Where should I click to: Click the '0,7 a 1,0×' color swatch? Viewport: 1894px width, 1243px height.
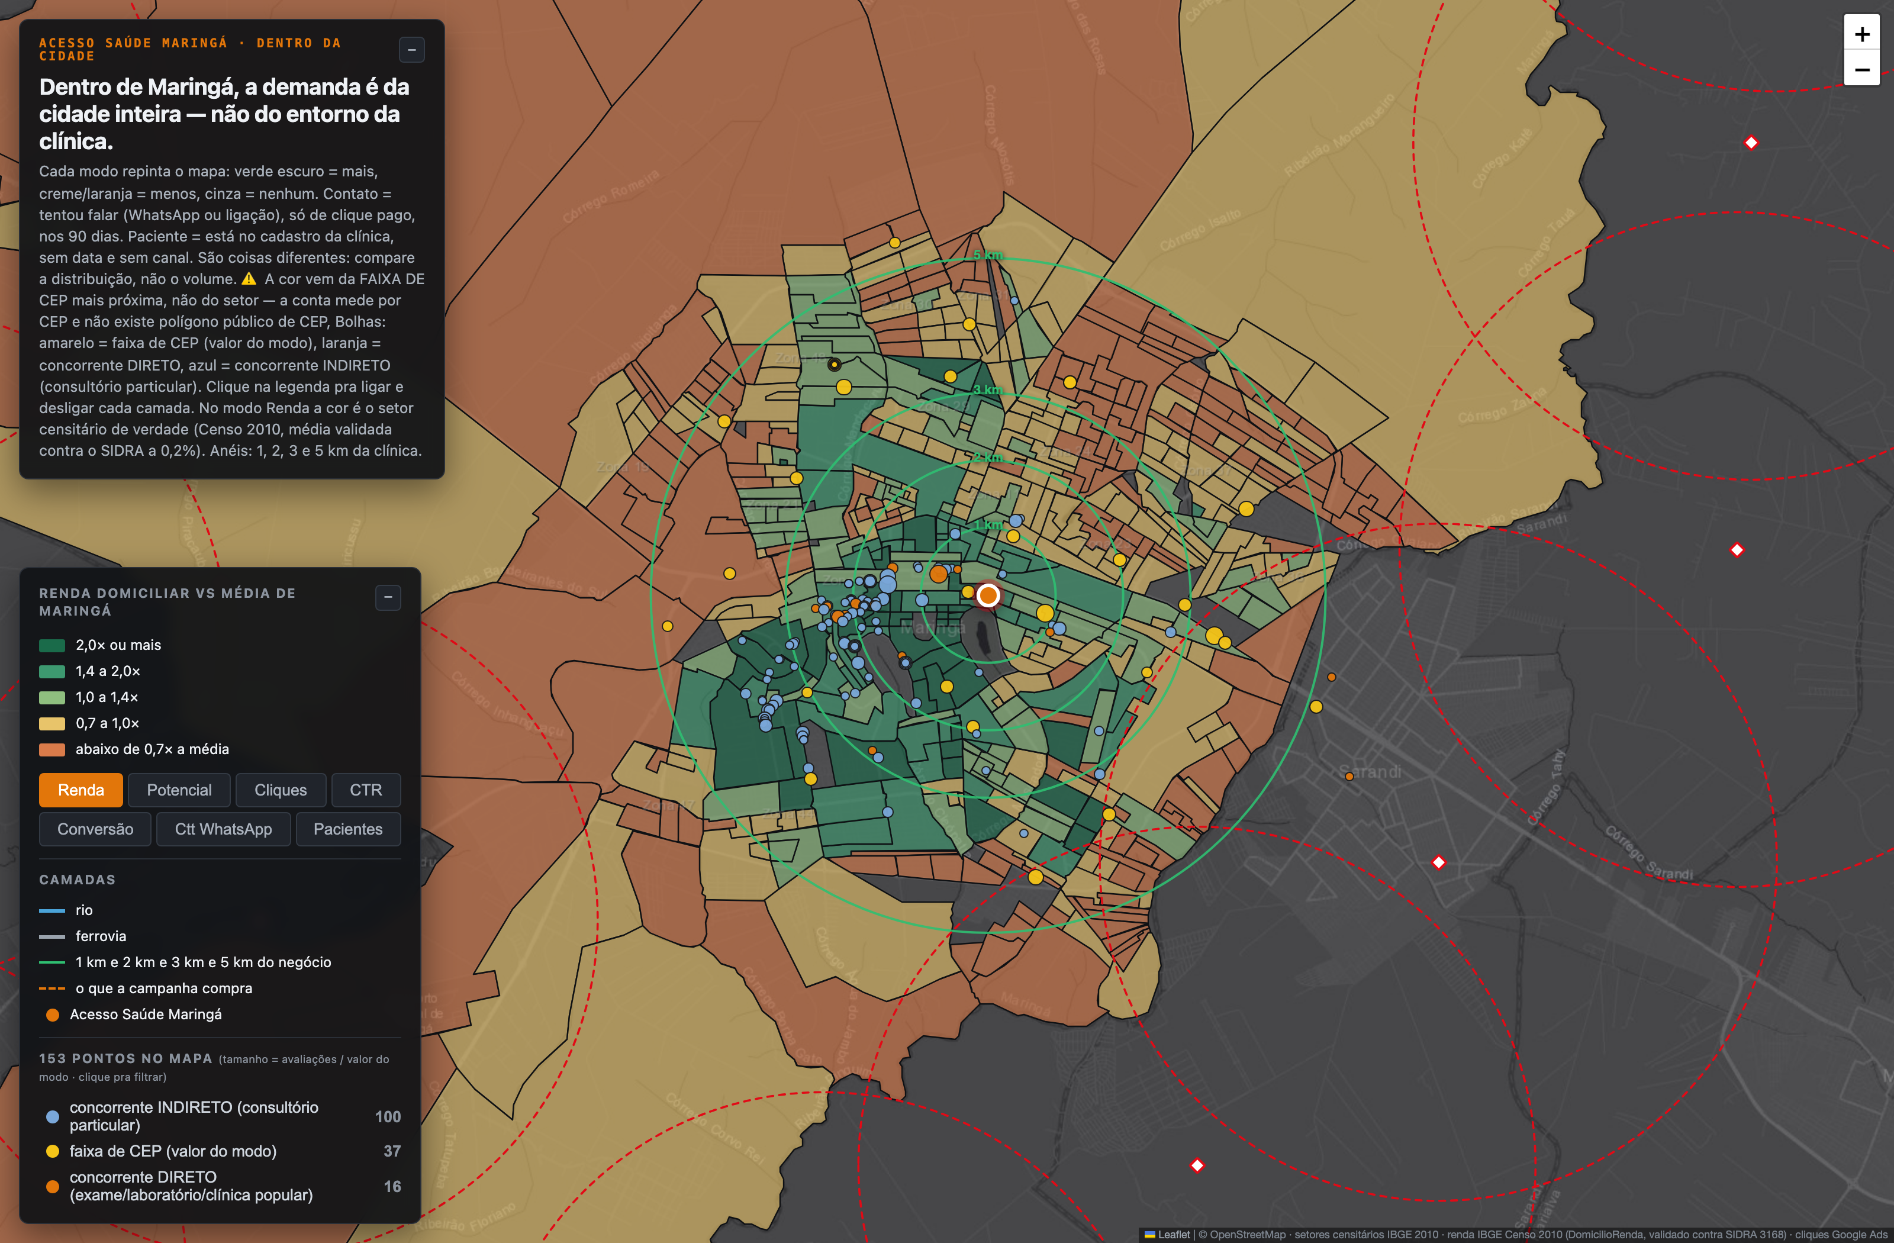(x=51, y=723)
